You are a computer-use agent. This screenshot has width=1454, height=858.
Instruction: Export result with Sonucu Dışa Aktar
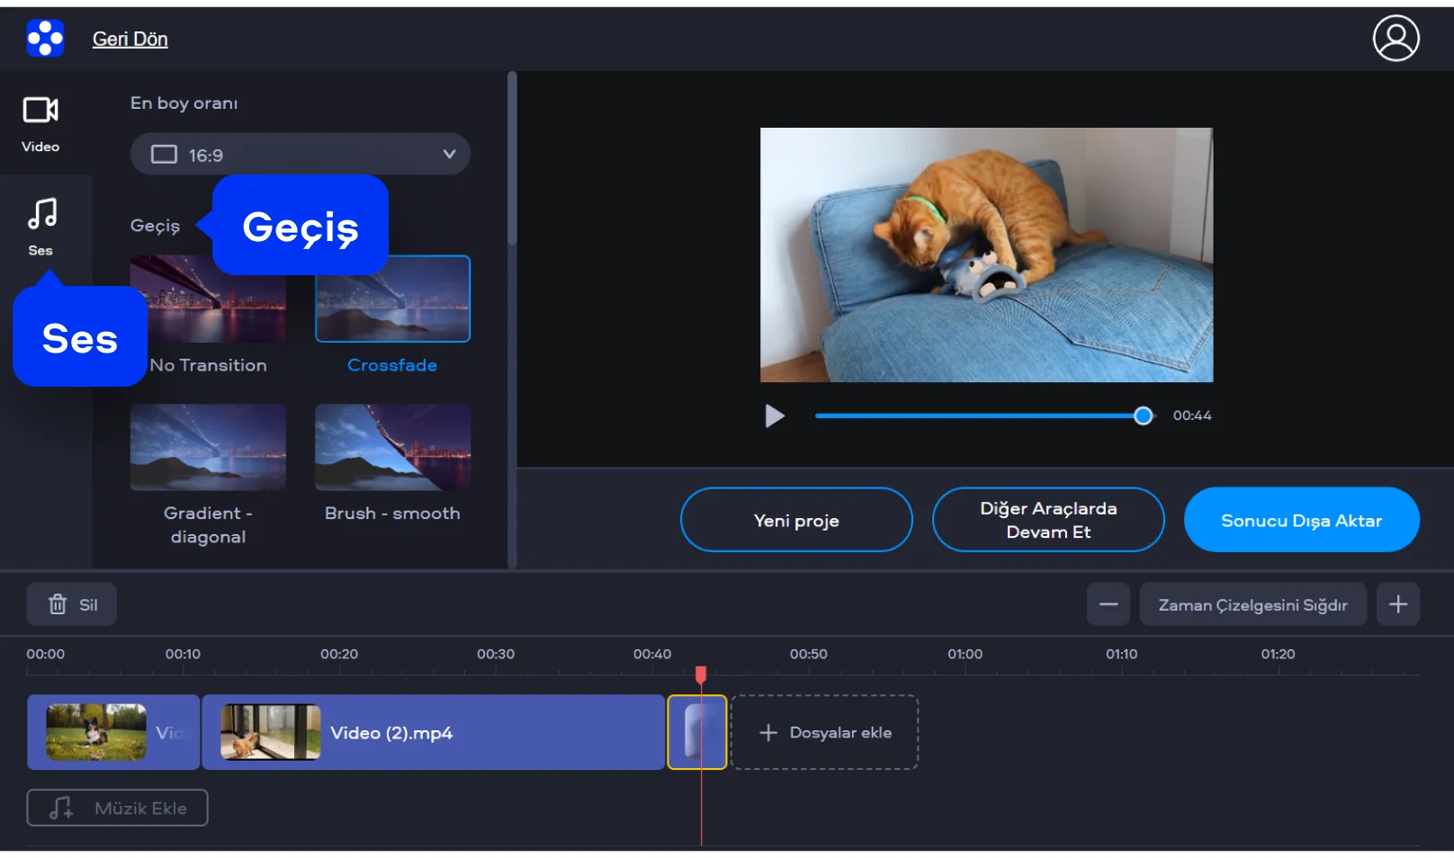pyautogui.click(x=1300, y=520)
